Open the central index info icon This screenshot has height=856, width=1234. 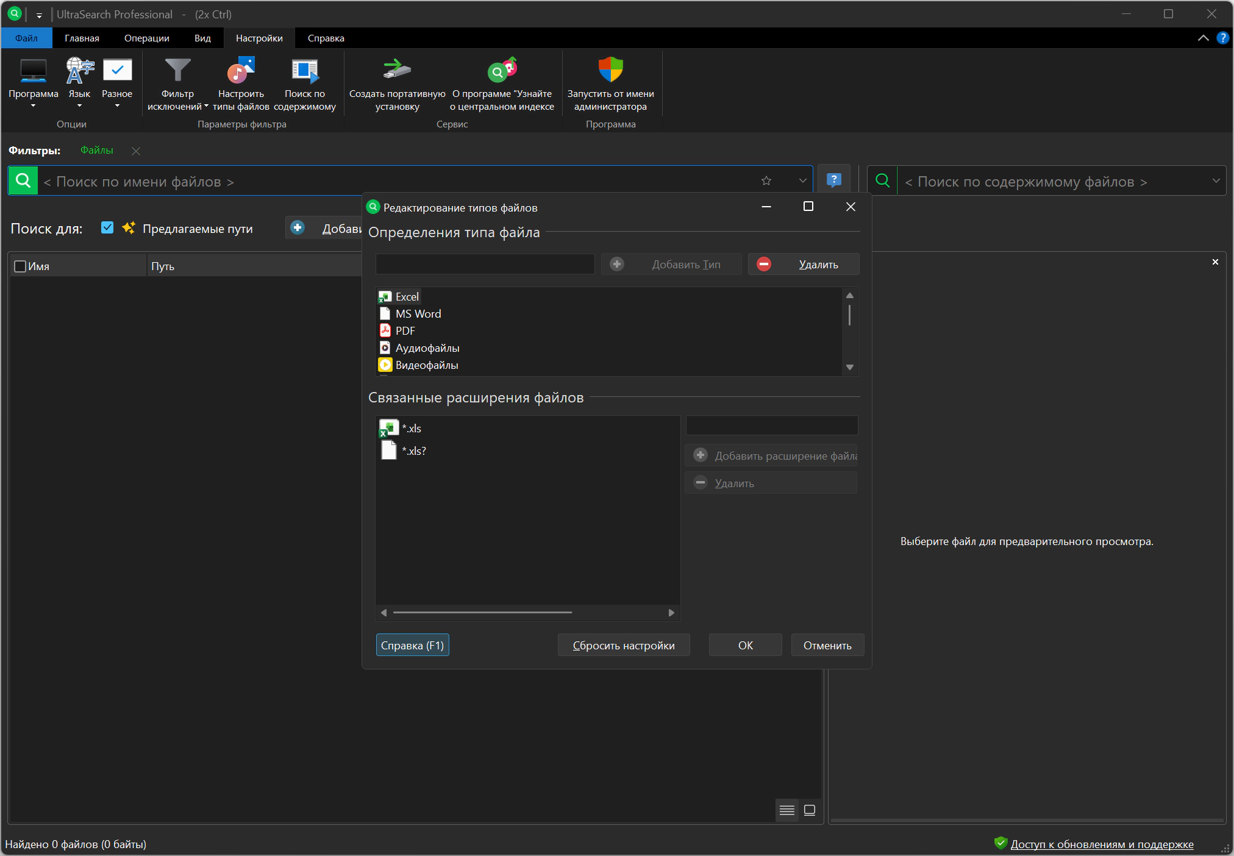coord(502,70)
